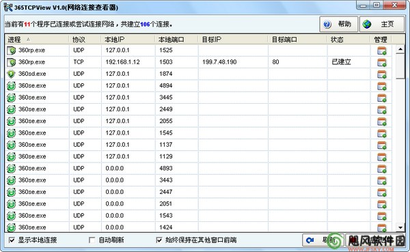Toggle 显示本地连接 checkbox

coord(12,240)
